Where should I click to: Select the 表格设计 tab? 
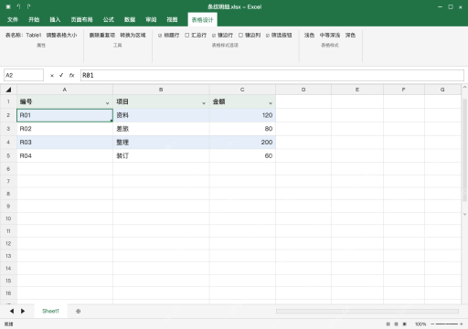[x=202, y=20]
